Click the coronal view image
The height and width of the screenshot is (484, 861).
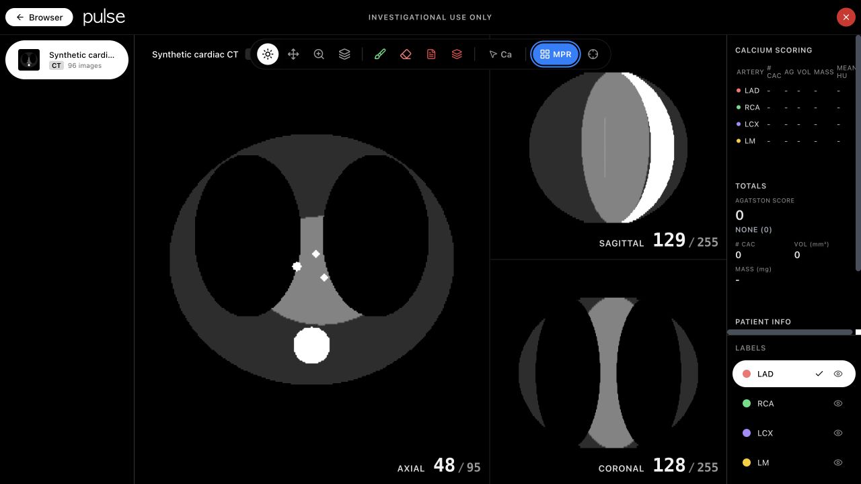tap(608, 373)
